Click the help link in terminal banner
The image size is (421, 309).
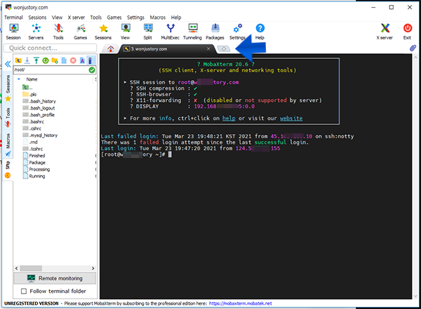pos(229,118)
